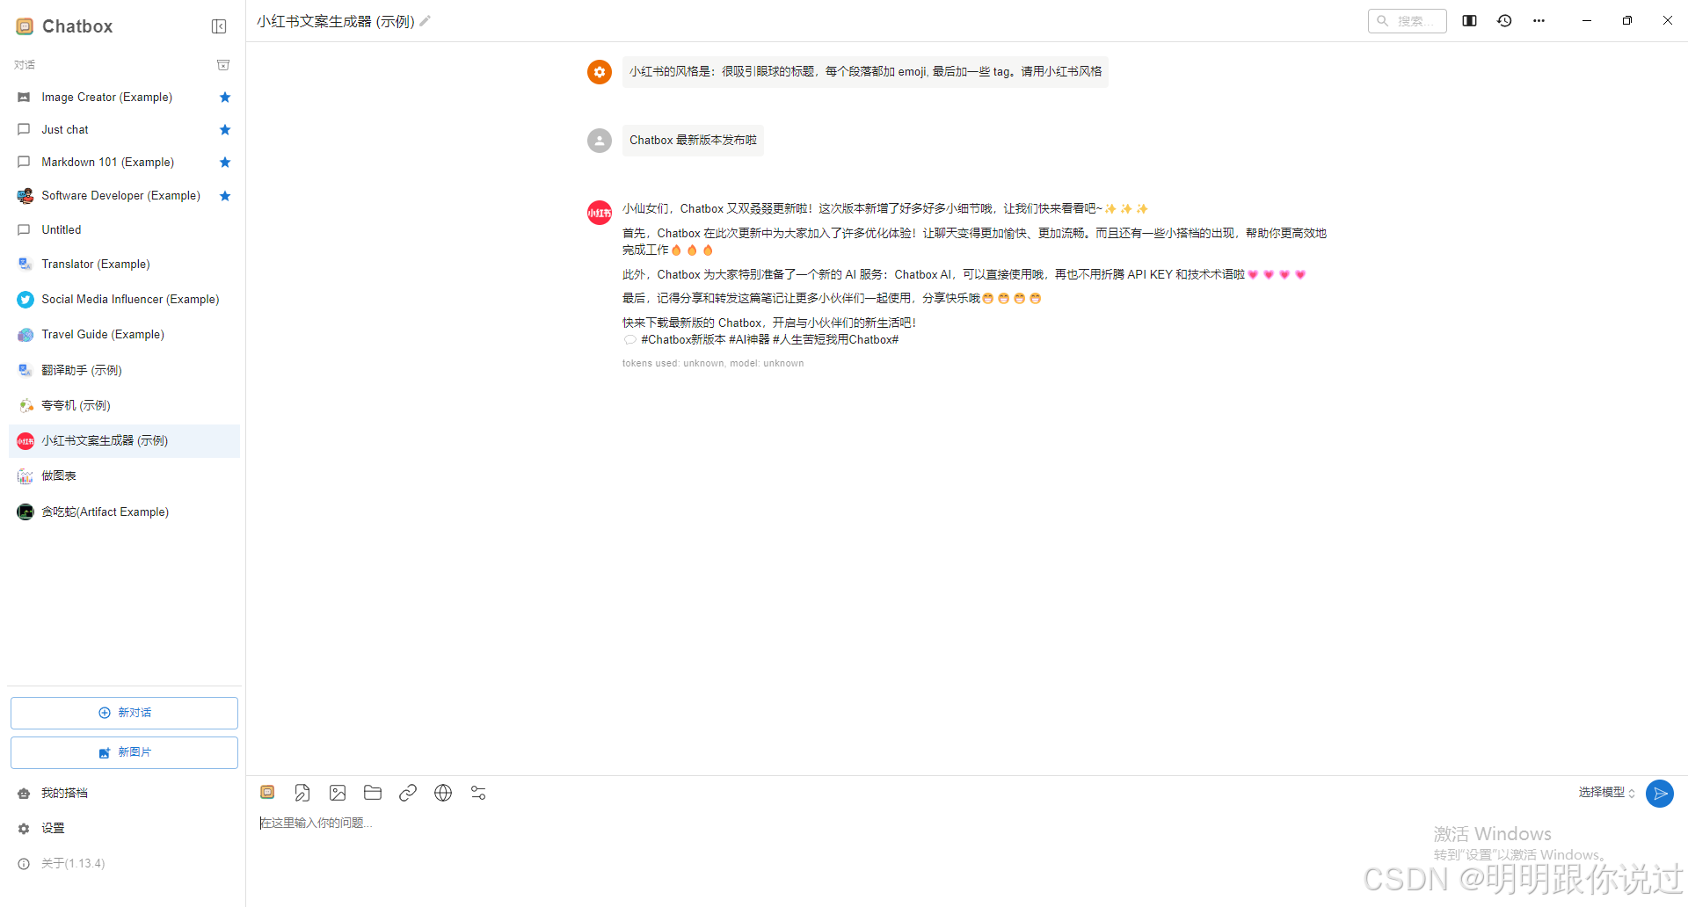Click the #Chatbox新版本 hashtag line
Image resolution: width=1688 pixels, height=907 pixels.
(x=761, y=340)
